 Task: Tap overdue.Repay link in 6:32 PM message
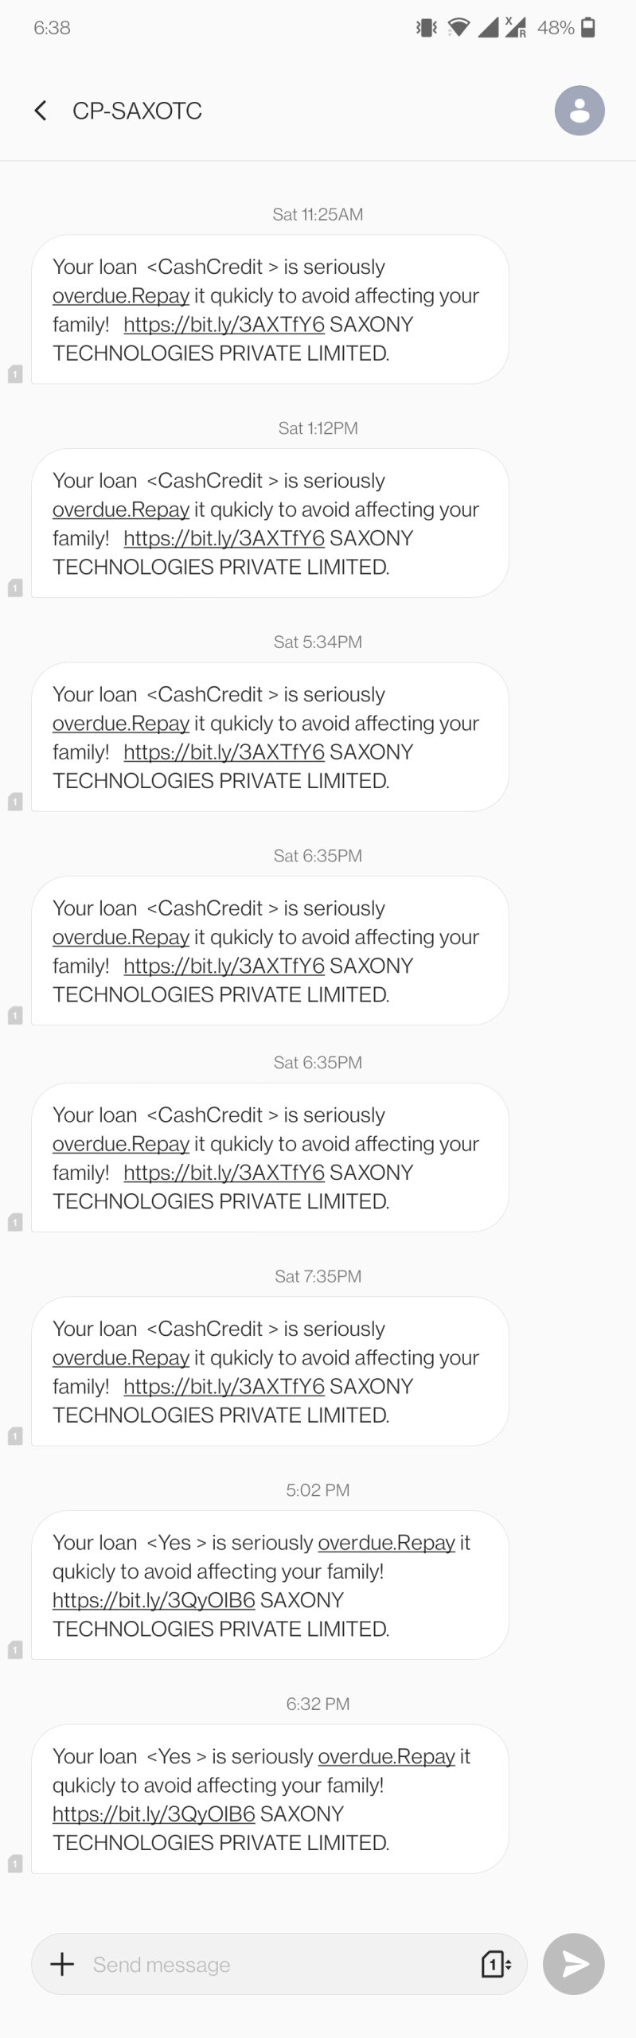click(386, 1757)
